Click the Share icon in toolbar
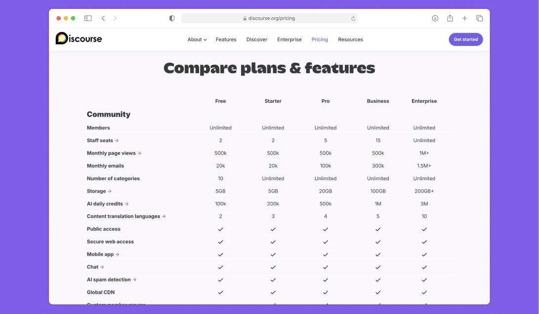The image size is (539, 314). tap(450, 18)
